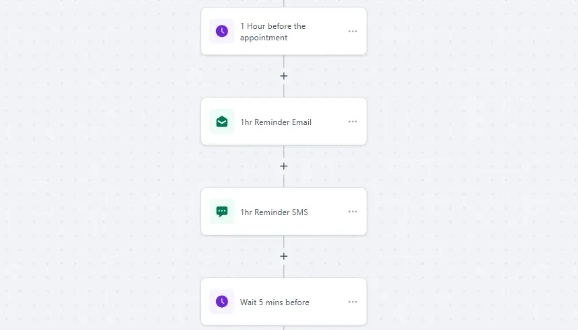This screenshot has height=330, width=578.
Task: Open options menu for 1 Hour before the appointment
Action: [353, 32]
